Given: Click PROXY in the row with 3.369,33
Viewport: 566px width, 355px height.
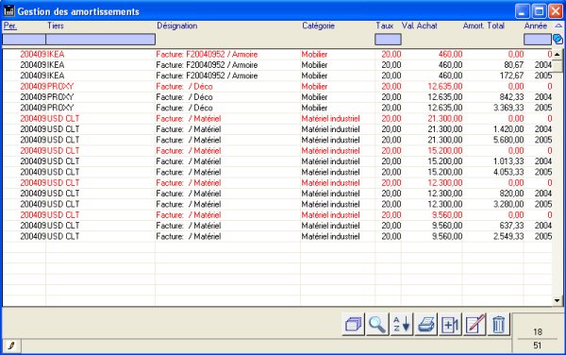Looking at the screenshot, I should (60, 108).
